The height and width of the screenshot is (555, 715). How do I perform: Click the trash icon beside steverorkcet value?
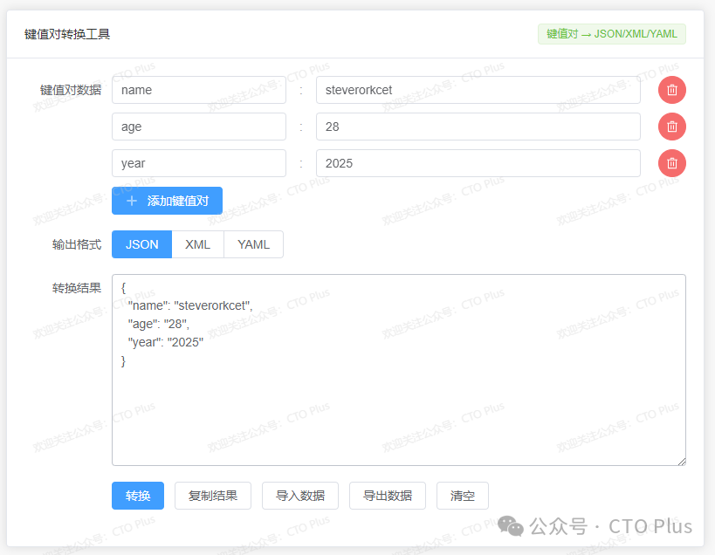(x=671, y=90)
